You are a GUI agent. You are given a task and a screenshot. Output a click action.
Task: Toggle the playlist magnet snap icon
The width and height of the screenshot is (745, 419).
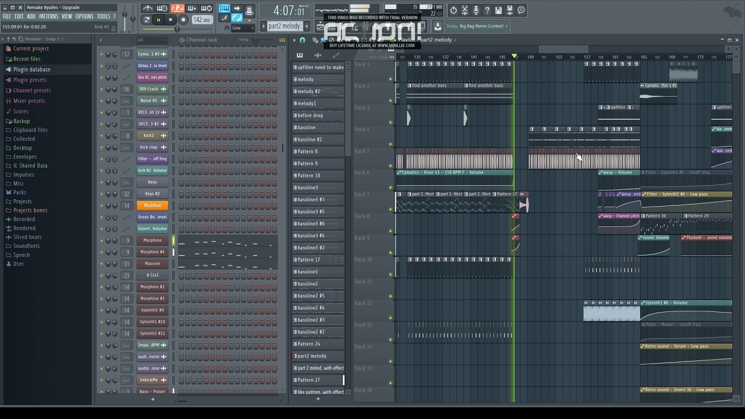[302, 40]
